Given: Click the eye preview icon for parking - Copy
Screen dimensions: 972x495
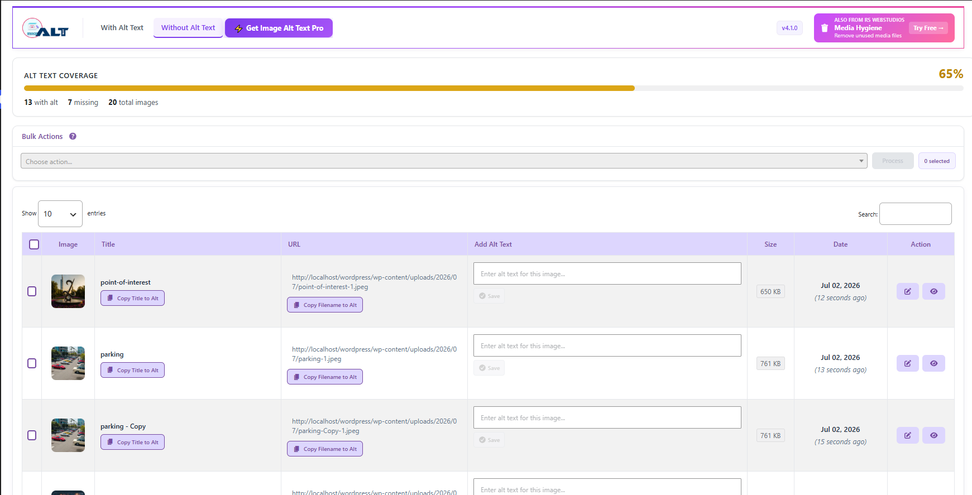Looking at the screenshot, I should (933, 435).
